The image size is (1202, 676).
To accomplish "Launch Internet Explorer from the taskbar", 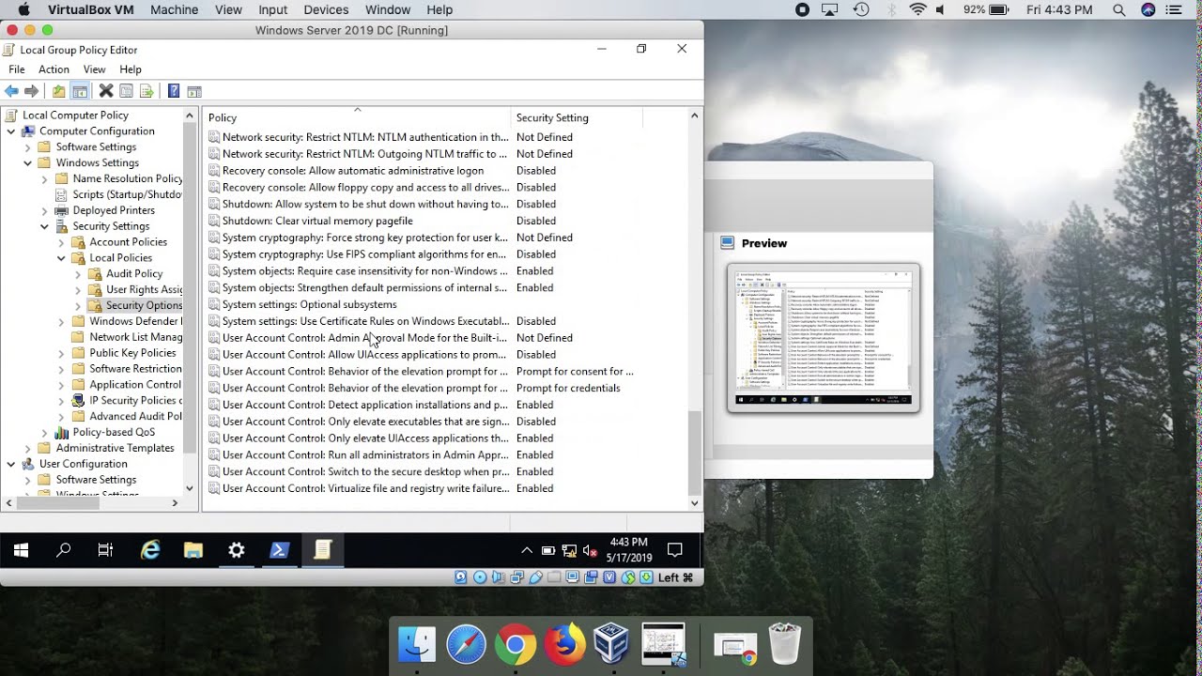I will (150, 550).
